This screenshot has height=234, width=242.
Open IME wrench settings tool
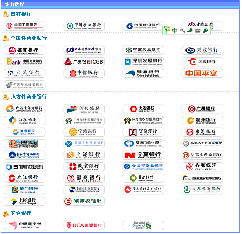(206, 31)
